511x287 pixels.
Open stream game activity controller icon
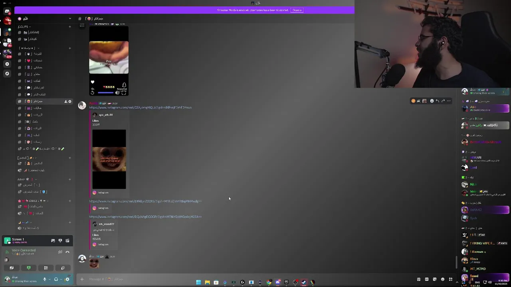click(53, 240)
